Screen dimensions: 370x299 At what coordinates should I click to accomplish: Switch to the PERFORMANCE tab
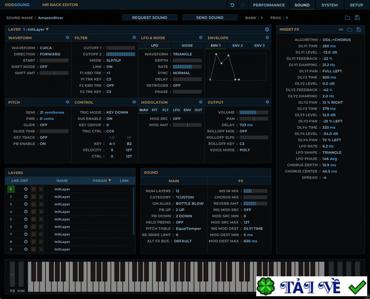pos(269,5)
